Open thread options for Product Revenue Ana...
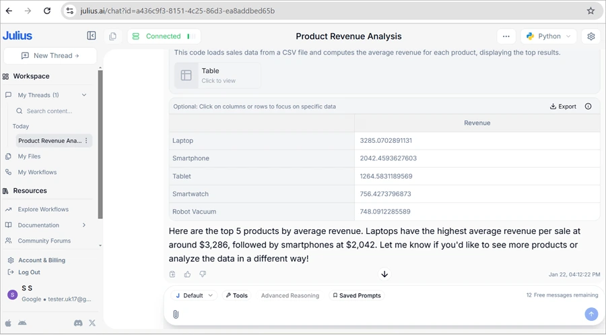Viewport: 606px width, 335px height. pyautogui.click(x=86, y=141)
